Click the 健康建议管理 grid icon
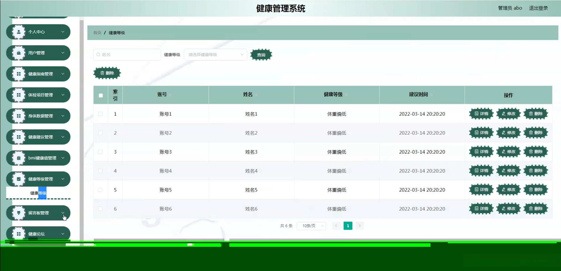 coord(19,137)
